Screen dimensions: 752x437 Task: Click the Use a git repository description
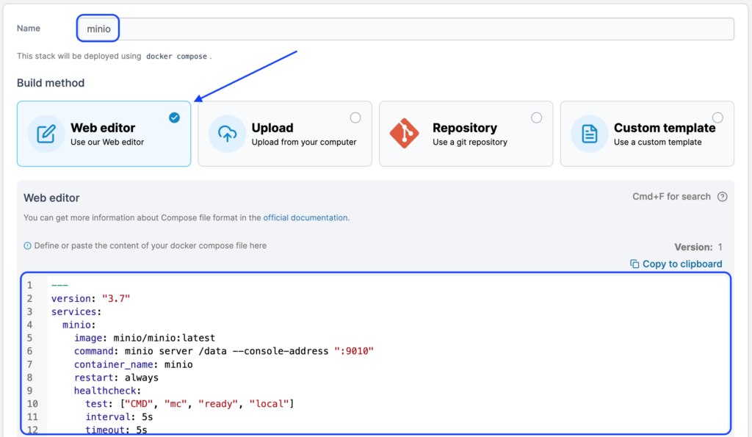[470, 142]
